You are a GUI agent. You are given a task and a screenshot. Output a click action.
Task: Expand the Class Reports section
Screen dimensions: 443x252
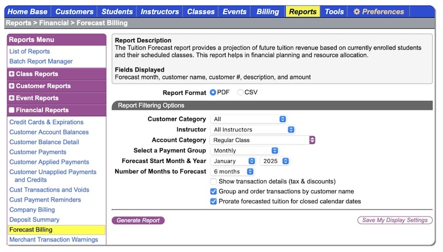tap(12, 74)
